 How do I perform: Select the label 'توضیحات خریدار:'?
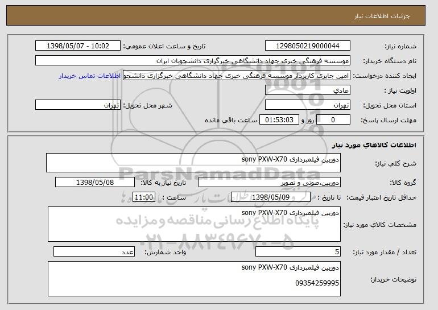tap(393, 279)
